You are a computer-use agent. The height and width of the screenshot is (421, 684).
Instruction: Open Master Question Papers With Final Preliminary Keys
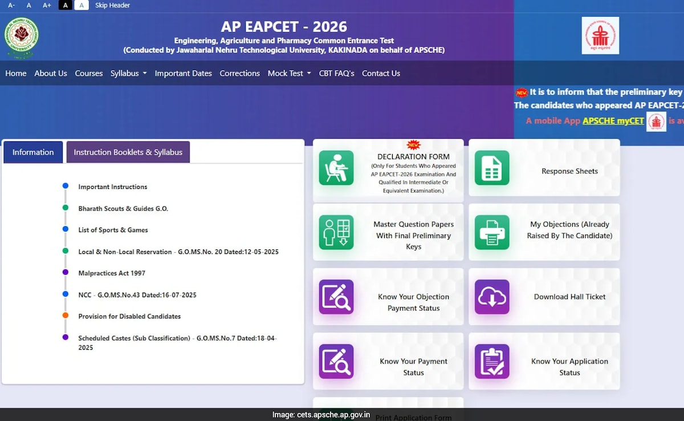(414, 236)
